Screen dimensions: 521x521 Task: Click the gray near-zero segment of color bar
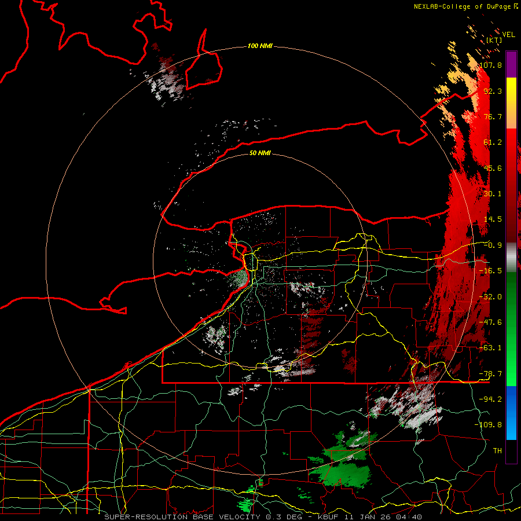(511, 257)
